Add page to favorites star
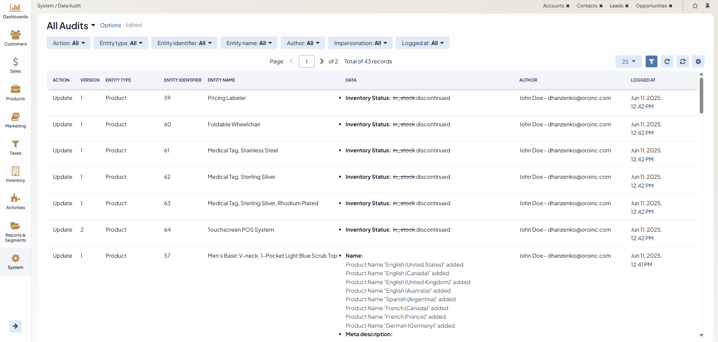Image resolution: width=718 pixels, height=342 pixels. pos(695,6)
